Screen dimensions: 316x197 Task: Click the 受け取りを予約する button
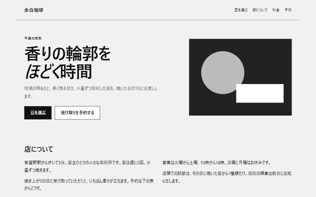tap(77, 113)
